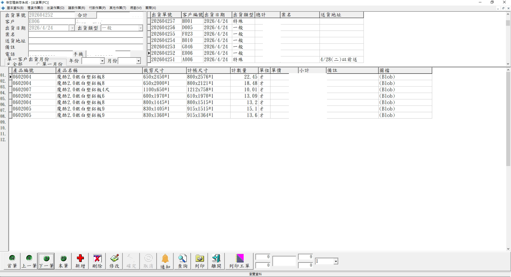Open the search query (查詢) tool

point(183,261)
